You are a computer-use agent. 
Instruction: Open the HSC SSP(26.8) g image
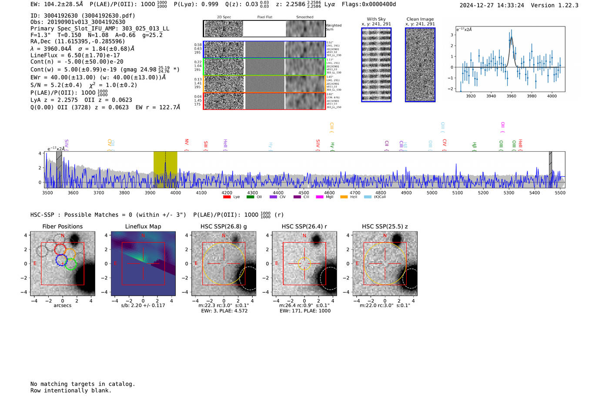224,264
